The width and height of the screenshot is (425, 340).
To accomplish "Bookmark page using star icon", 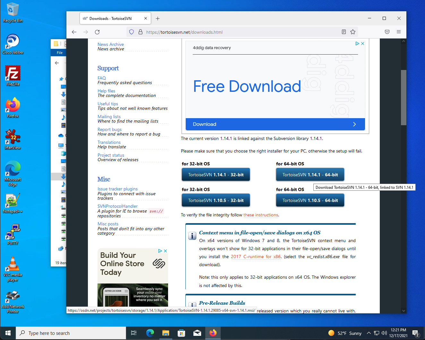I will (x=353, y=32).
